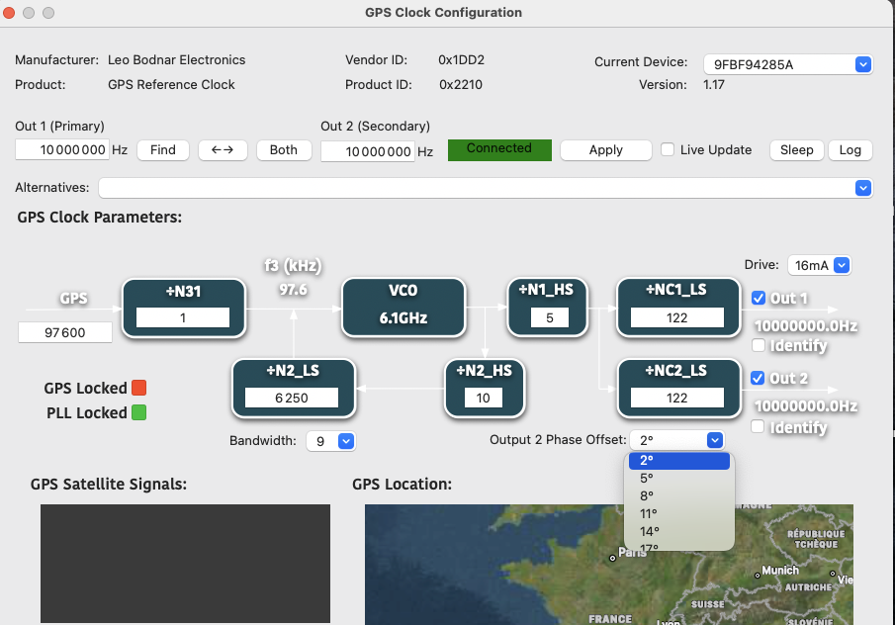Click the ÷N1_HS value field
895x625 pixels.
[549, 317]
